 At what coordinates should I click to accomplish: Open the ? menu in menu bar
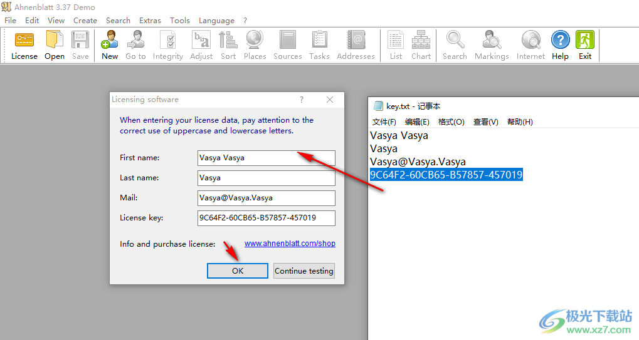pos(245,20)
